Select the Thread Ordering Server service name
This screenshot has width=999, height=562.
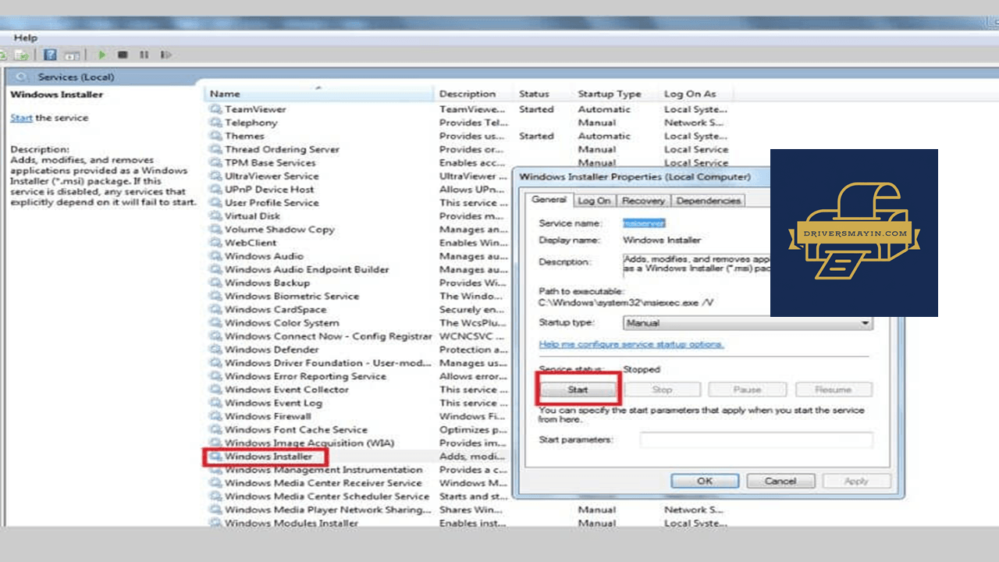(x=282, y=149)
